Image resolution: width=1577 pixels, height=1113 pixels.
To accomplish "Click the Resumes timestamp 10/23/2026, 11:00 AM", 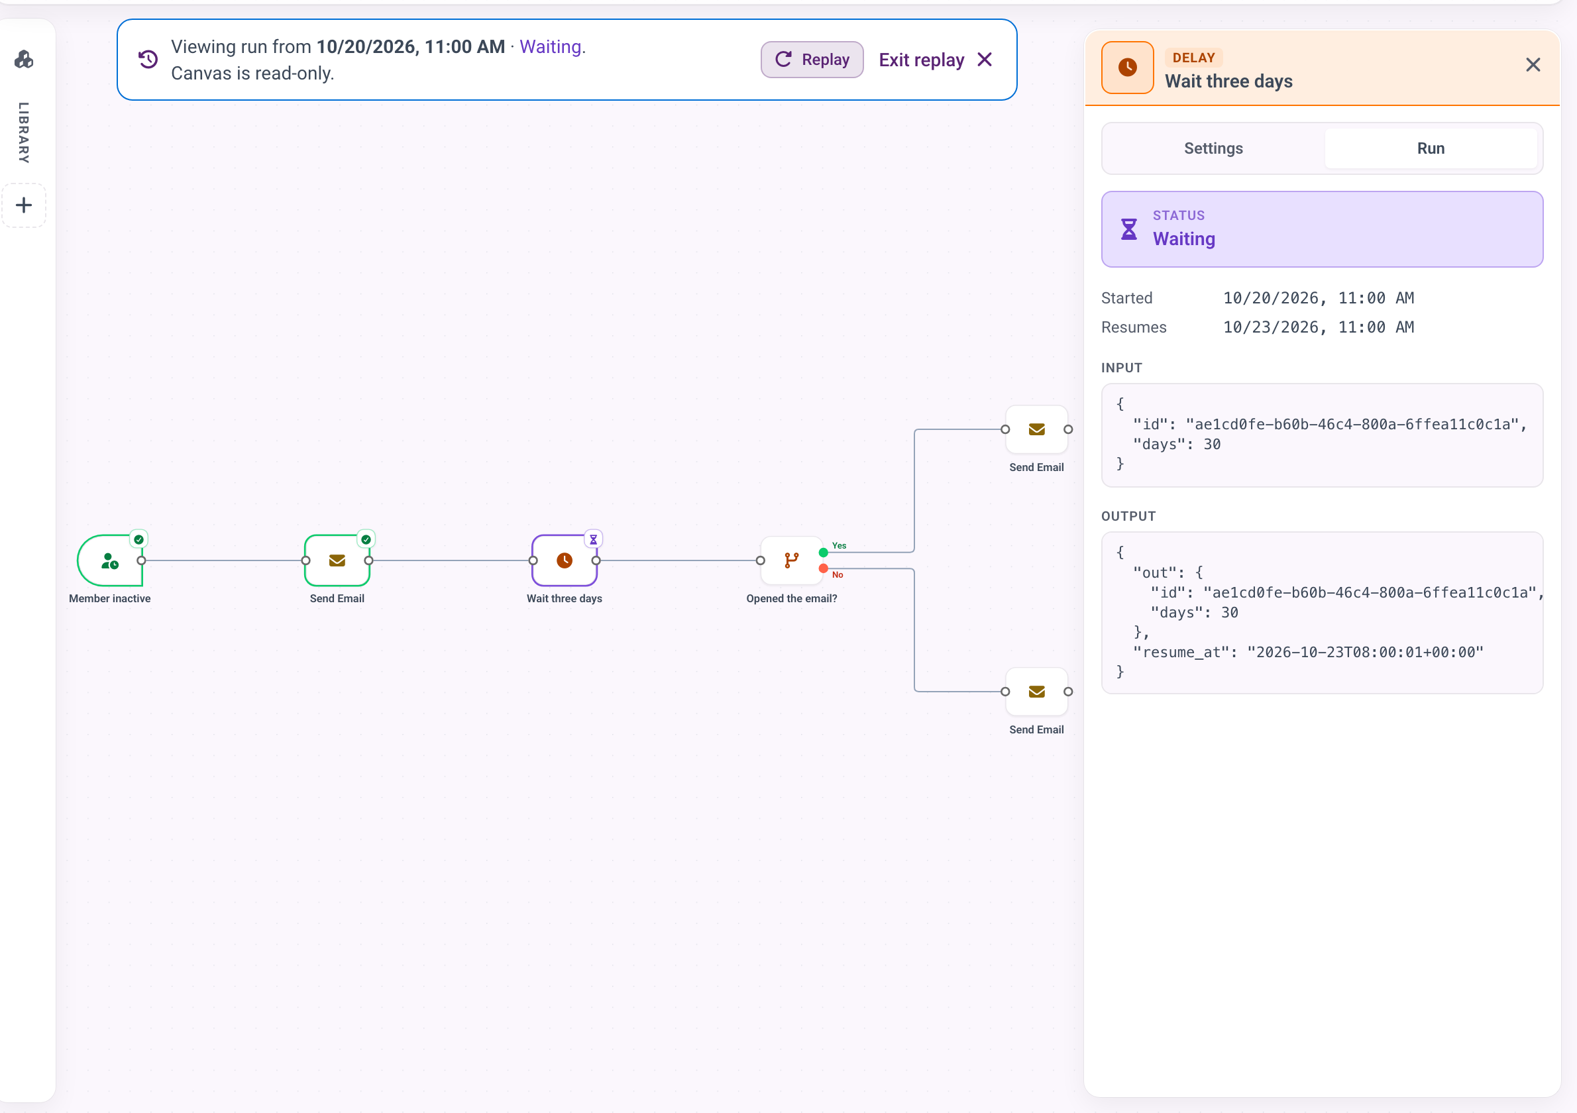I will click(x=1318, y=327).
